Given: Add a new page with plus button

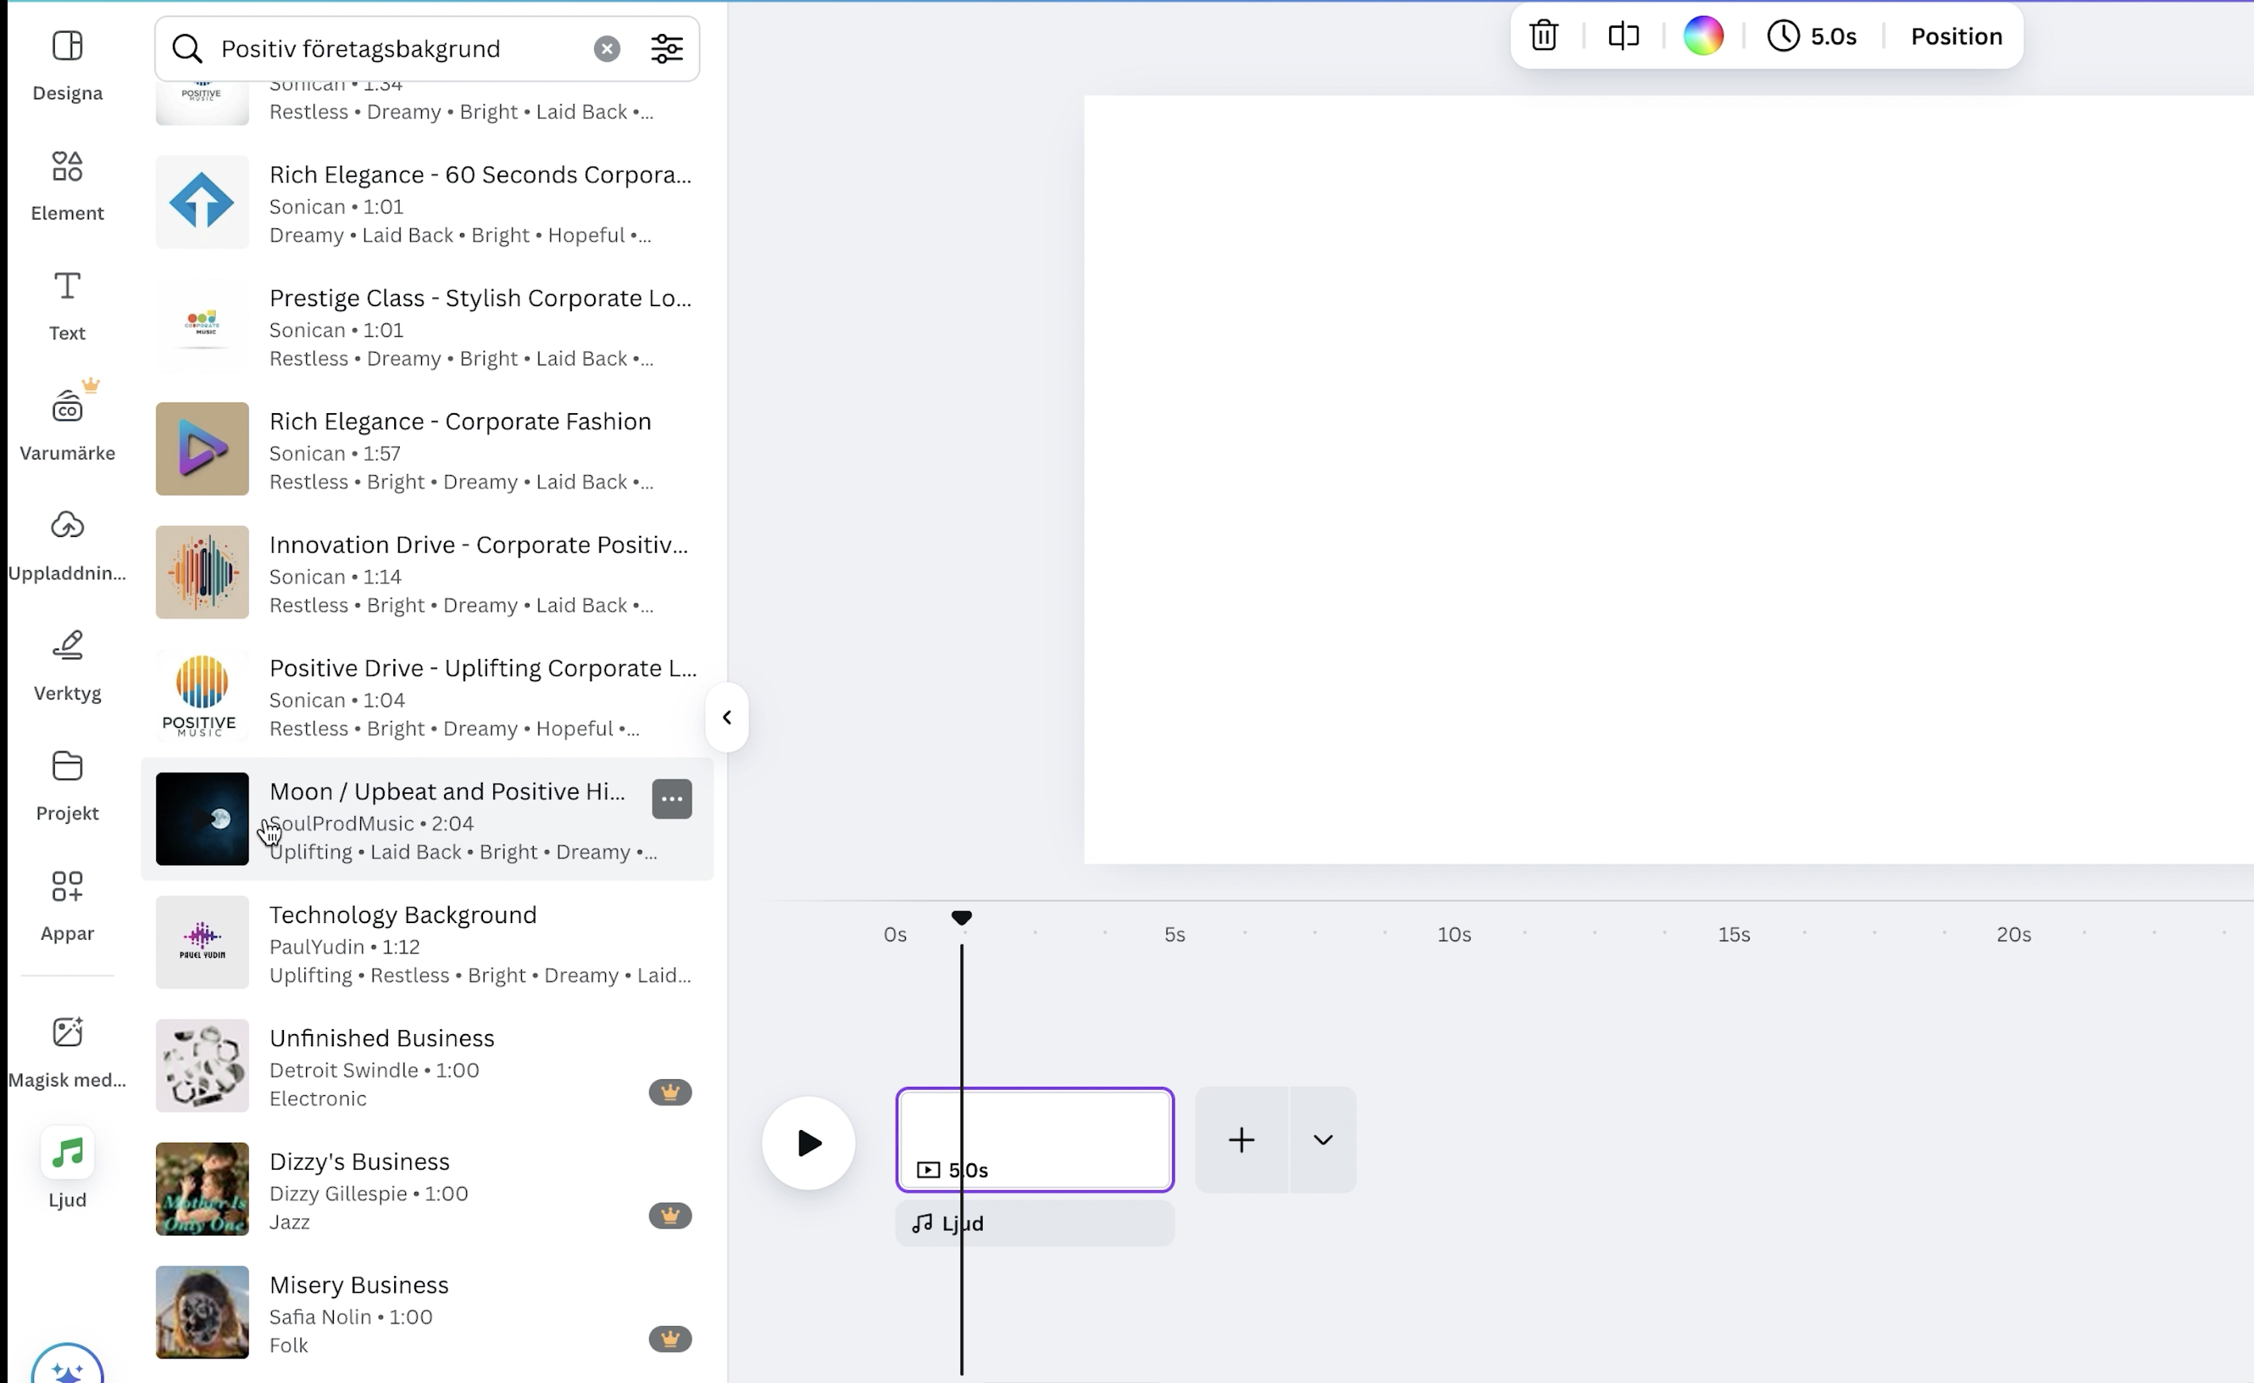Looking at the screenshot, I should pos(1240,1140).
